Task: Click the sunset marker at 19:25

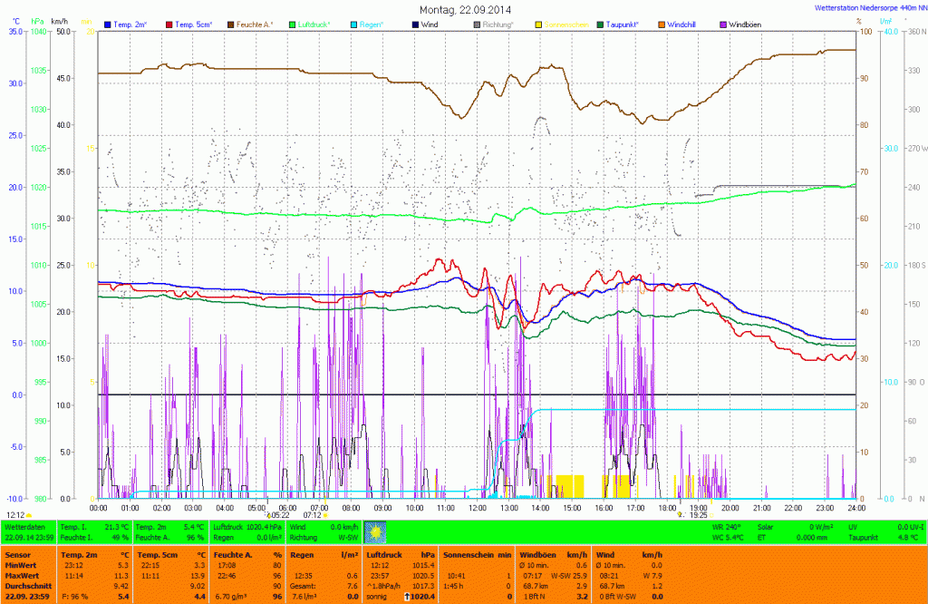Action: (x=681, y=514)
